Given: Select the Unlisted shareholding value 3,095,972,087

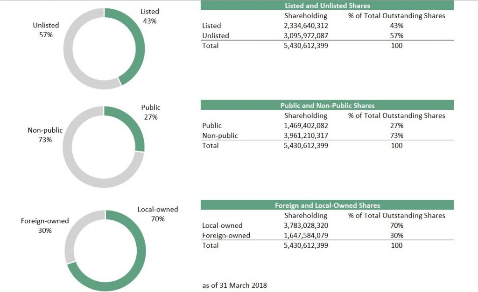Looking at the screenshot, I should [x=306, y=35].
